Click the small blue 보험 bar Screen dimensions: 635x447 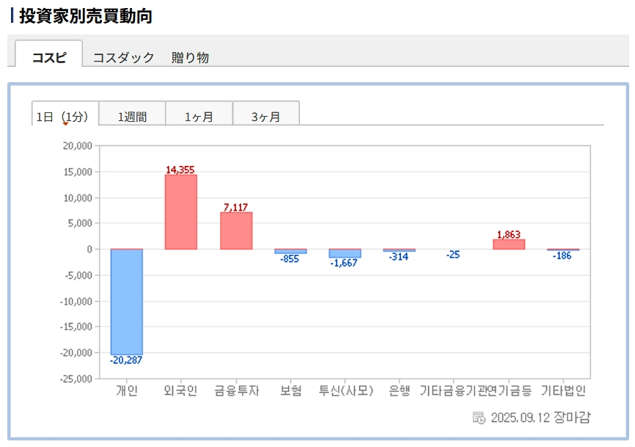pyautogui.click(x=290, y=251)
